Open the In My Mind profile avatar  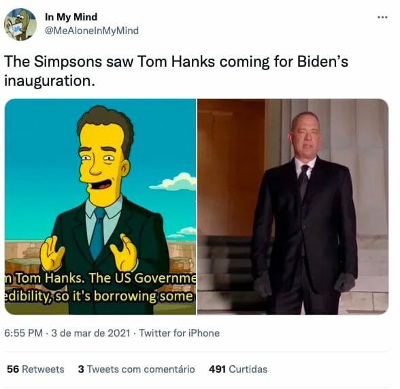tap(20, 25)
